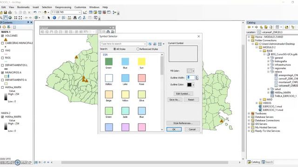Click the Undo arrow icon

tap(35, 13)
